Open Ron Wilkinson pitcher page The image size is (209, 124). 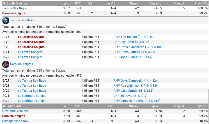135,86
